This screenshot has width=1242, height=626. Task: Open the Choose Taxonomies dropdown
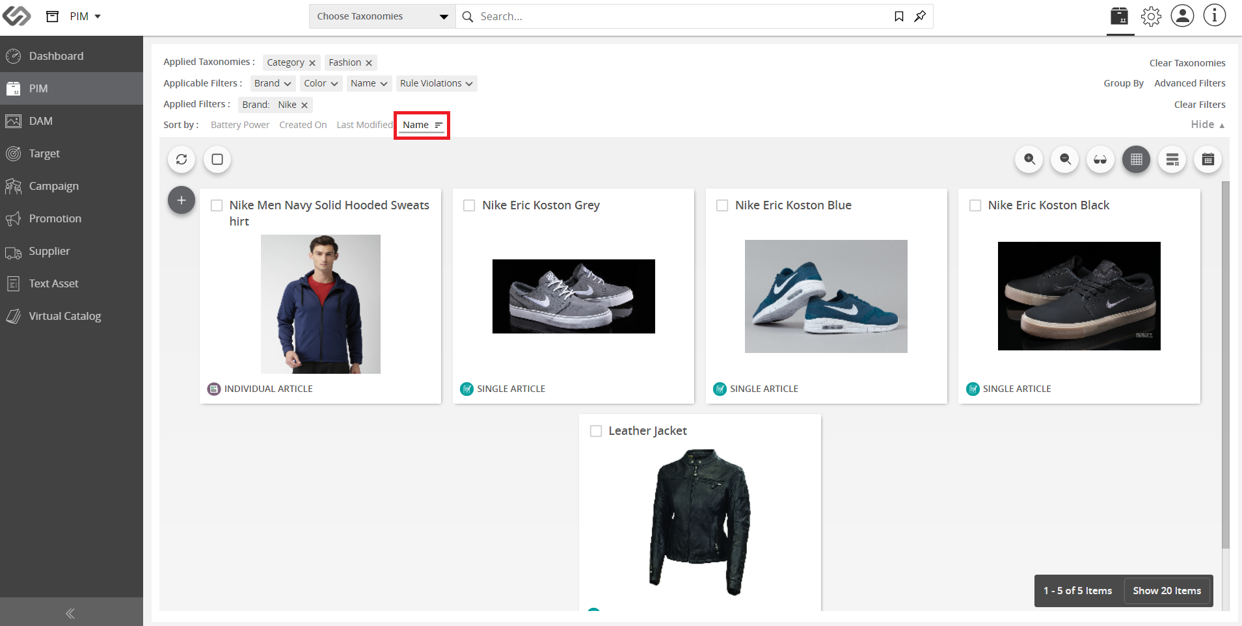coord(383,16)
